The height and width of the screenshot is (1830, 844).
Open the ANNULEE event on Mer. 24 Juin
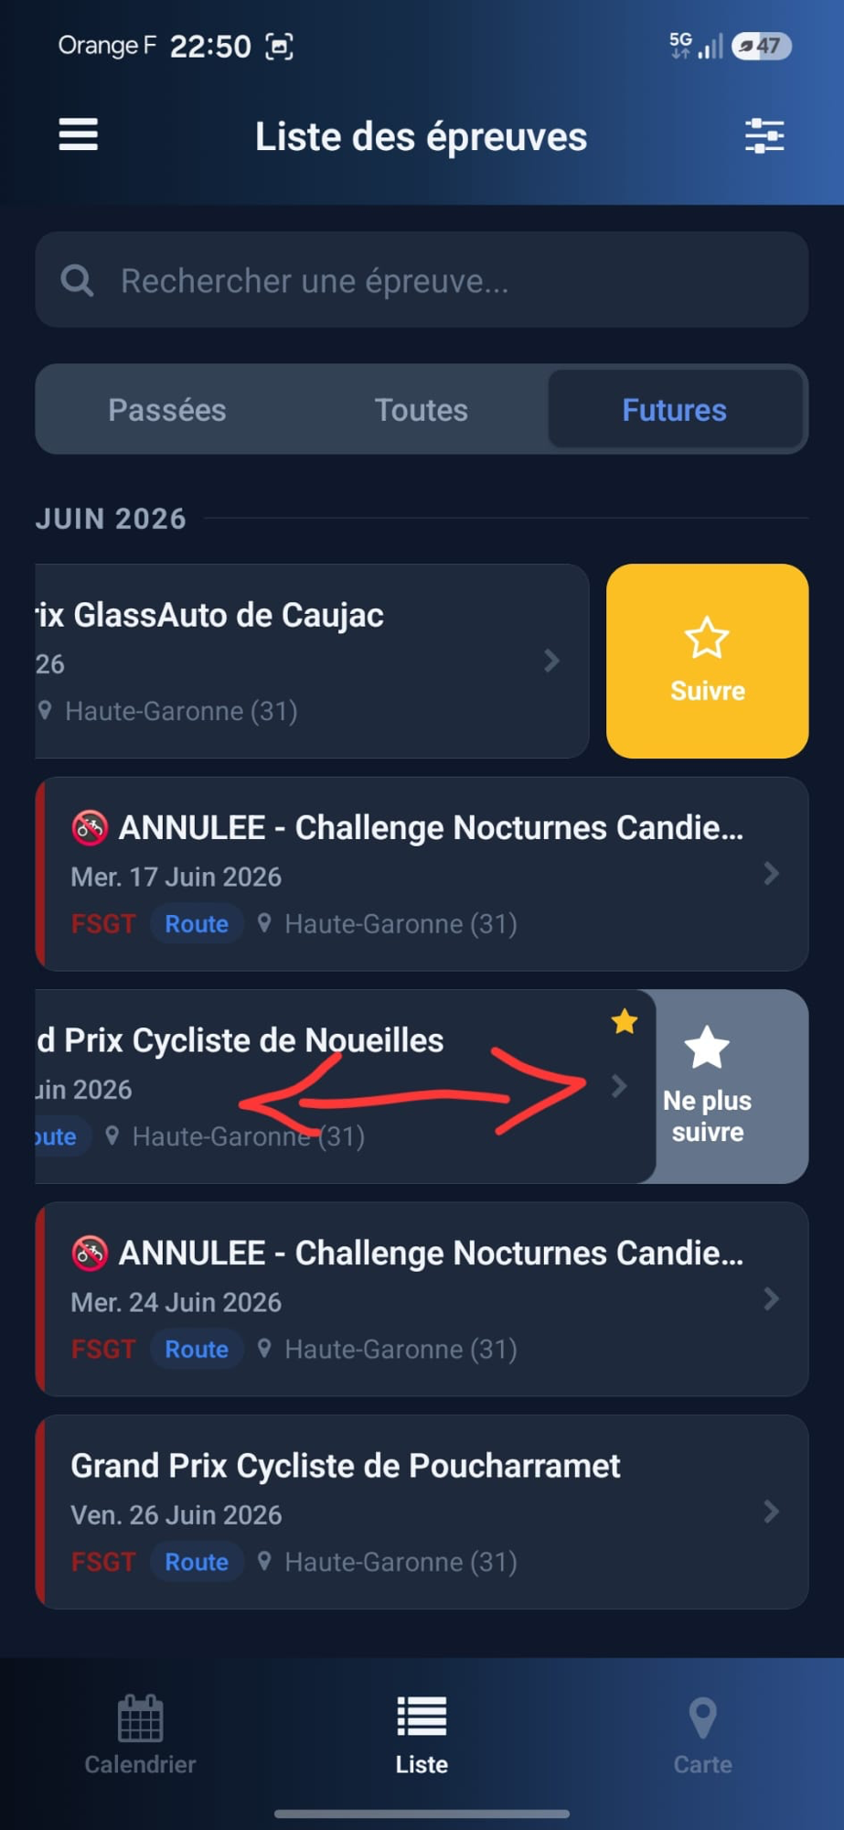click(422, 1299)
